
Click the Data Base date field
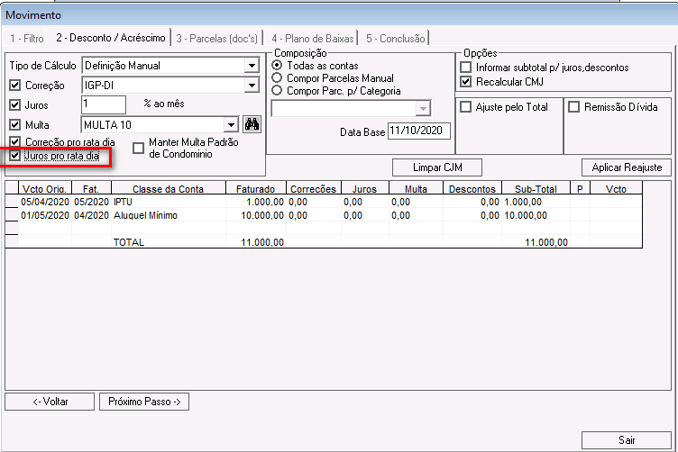[x=419, y=131]
